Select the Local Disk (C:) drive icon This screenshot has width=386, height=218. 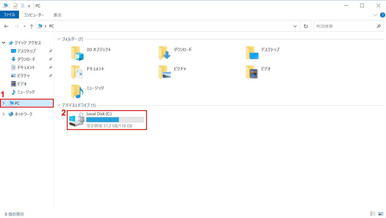[77, 120]
